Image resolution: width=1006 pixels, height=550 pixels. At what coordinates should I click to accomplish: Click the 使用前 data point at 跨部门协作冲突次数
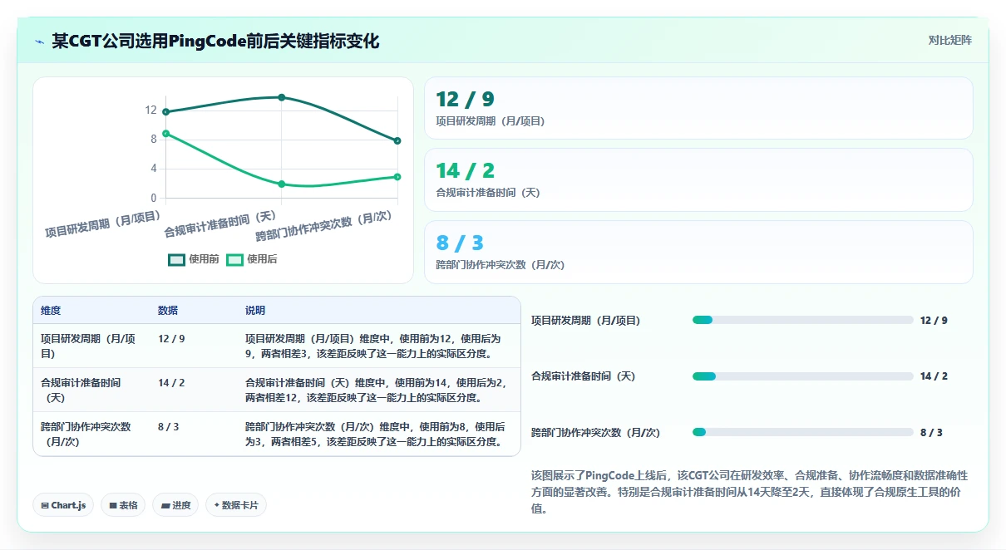[x=397, y=140]
